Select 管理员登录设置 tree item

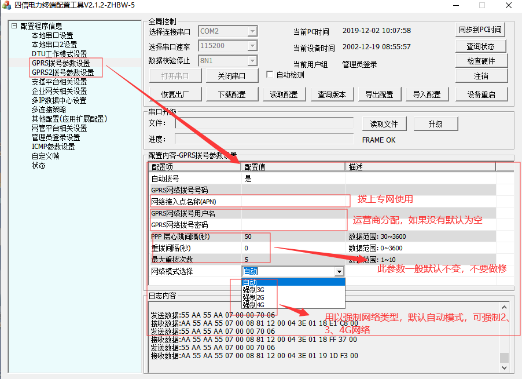[56, 138]
